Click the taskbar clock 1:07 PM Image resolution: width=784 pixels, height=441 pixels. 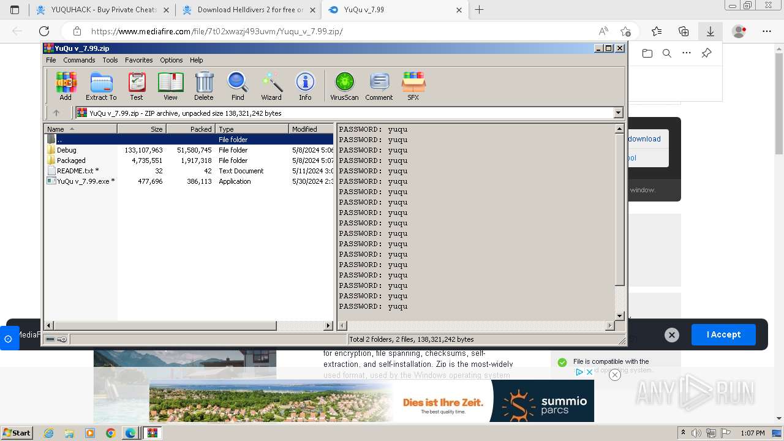753,433
